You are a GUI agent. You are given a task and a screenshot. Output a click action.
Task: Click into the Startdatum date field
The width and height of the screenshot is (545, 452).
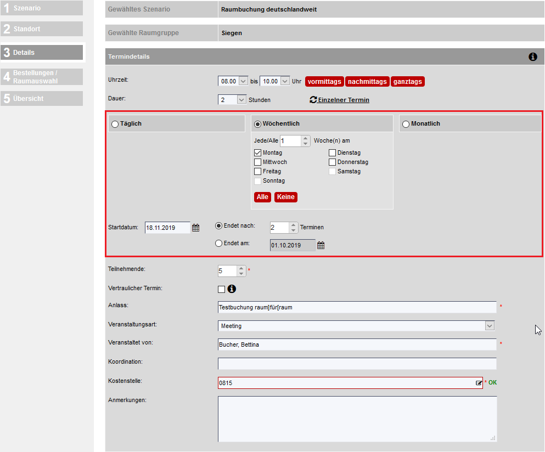[167, 228]
